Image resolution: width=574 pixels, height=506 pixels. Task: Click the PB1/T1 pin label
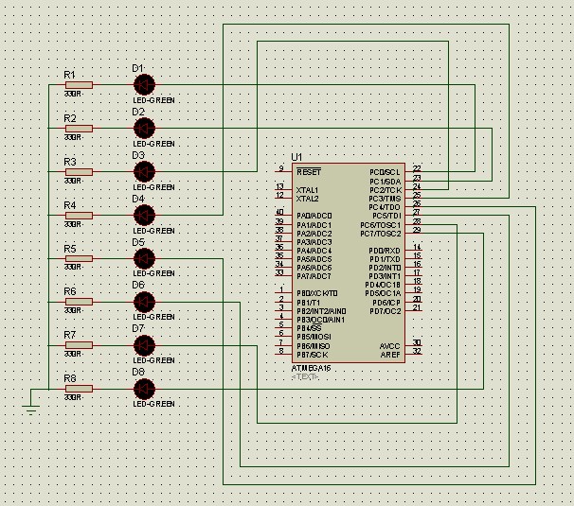[308, 303]
